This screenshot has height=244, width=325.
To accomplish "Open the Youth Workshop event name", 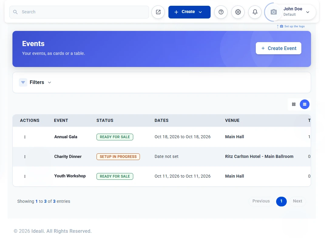I will pos(70,176).
